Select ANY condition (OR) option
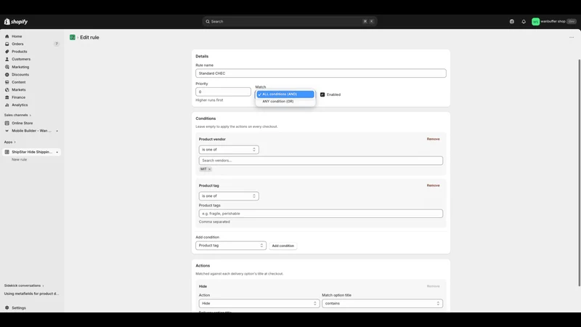 point(285,101)
